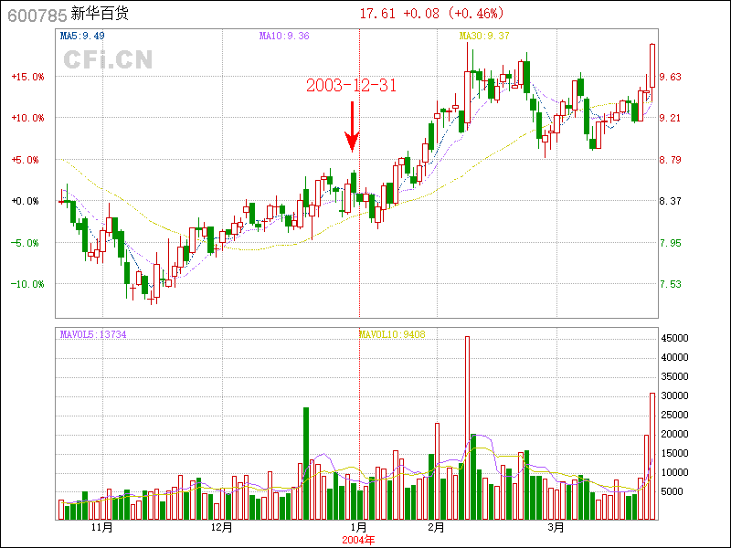Click the 7.95 price axis value
731x548 pixels.
[670, 243]
